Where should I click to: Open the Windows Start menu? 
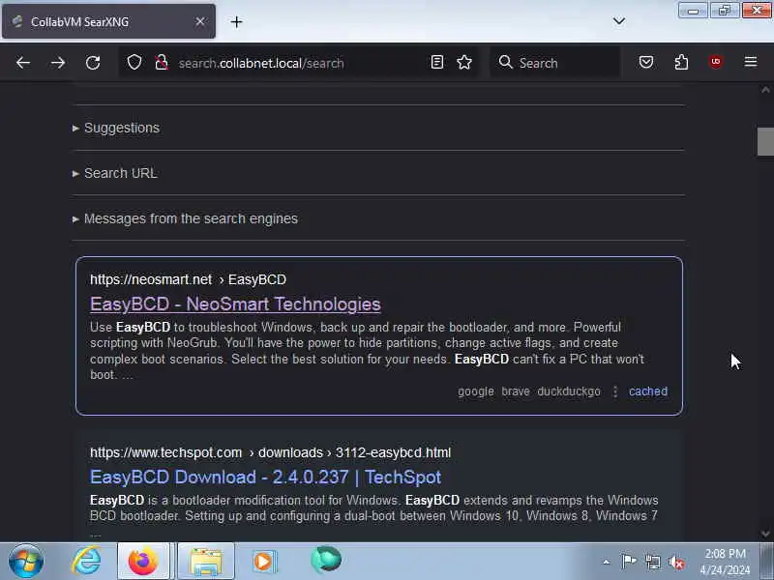(x=26, y=562)
